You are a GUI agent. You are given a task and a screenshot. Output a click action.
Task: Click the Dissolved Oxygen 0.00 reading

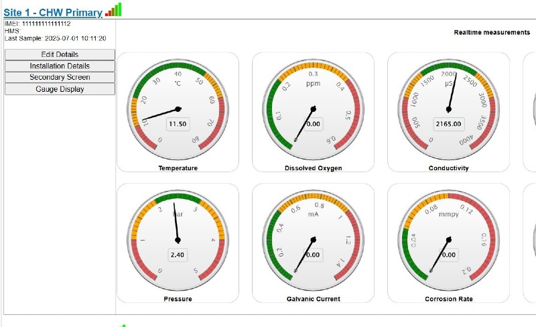click(314, 124)
